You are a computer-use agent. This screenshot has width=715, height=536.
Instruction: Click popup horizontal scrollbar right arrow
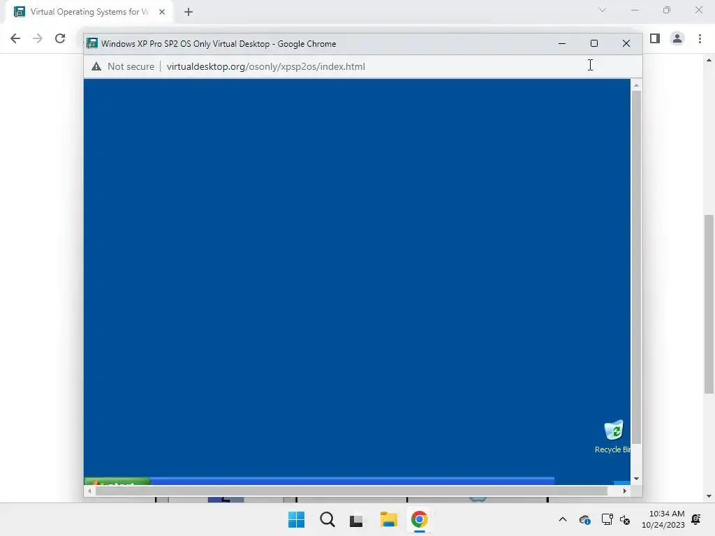click(624, 491)
